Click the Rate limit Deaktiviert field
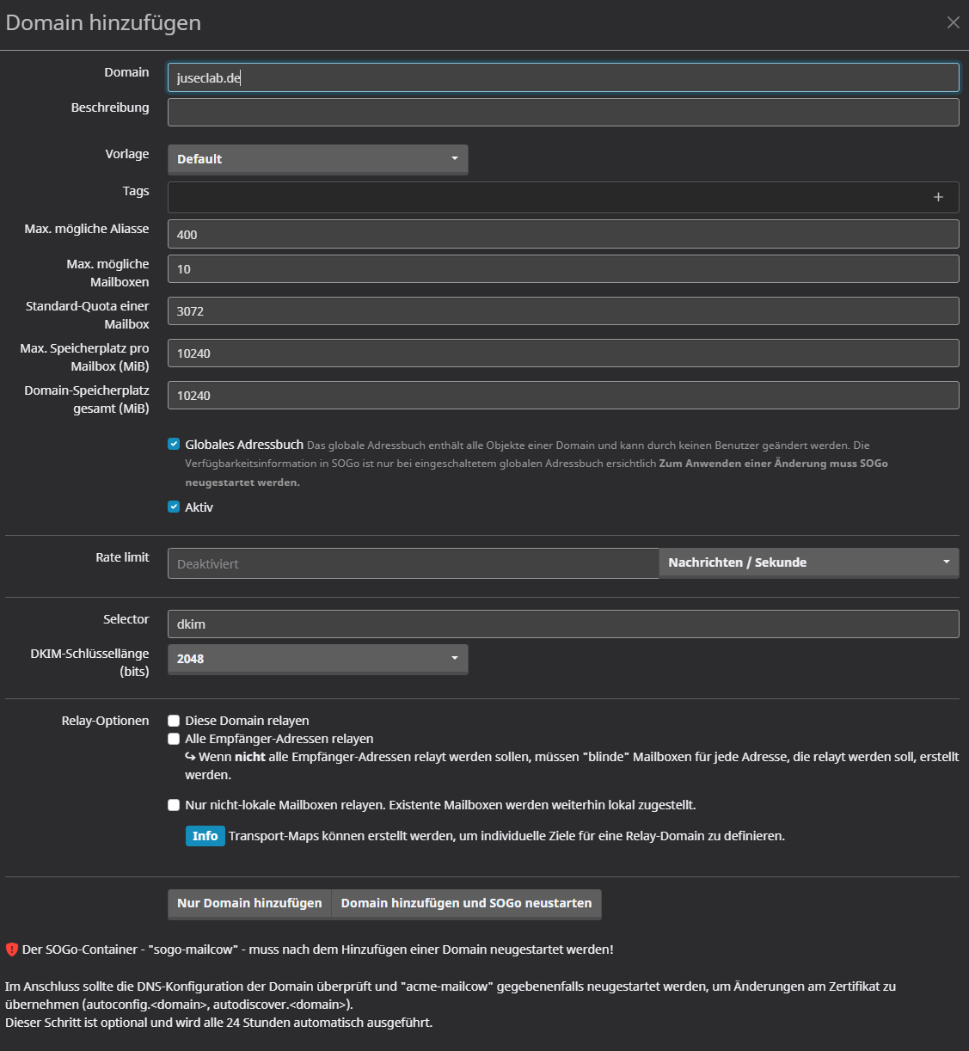 pos(413,563)
